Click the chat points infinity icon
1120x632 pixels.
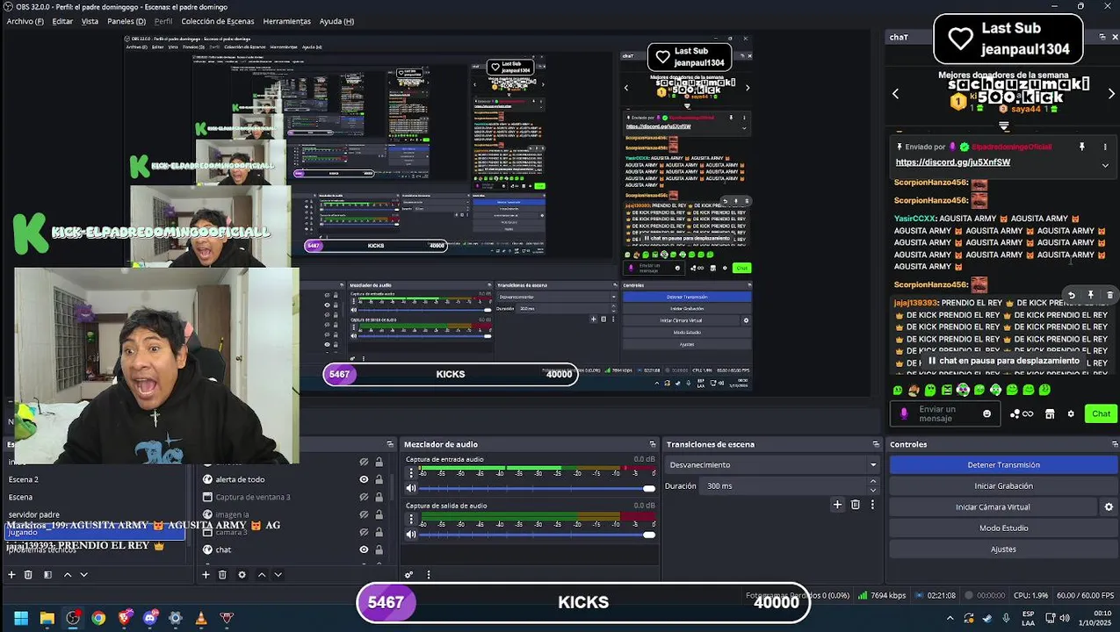(x=1022, y=414)
